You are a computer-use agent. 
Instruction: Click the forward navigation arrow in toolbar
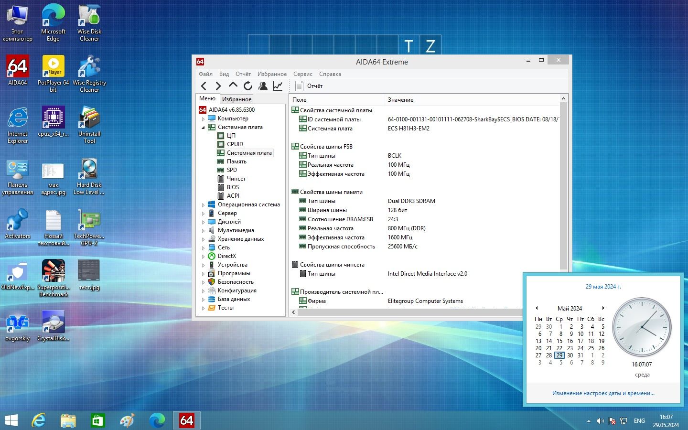point(218,86)
